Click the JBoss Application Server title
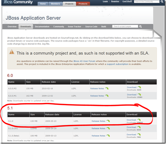 33,18
